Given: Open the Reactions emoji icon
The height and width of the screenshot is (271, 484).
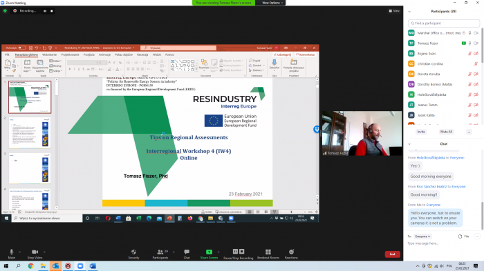Looking at the screenshot, I should pos(291,252).
